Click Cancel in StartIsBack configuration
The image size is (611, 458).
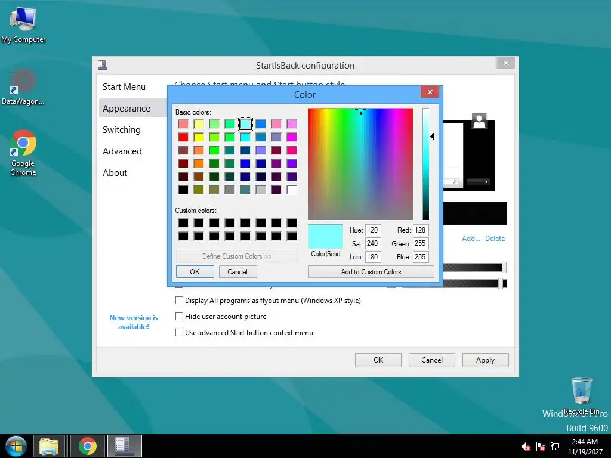(x=432, y=360)
